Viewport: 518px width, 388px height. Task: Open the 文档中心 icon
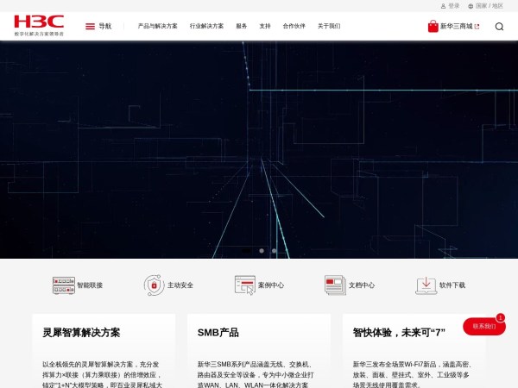(335, 285)
